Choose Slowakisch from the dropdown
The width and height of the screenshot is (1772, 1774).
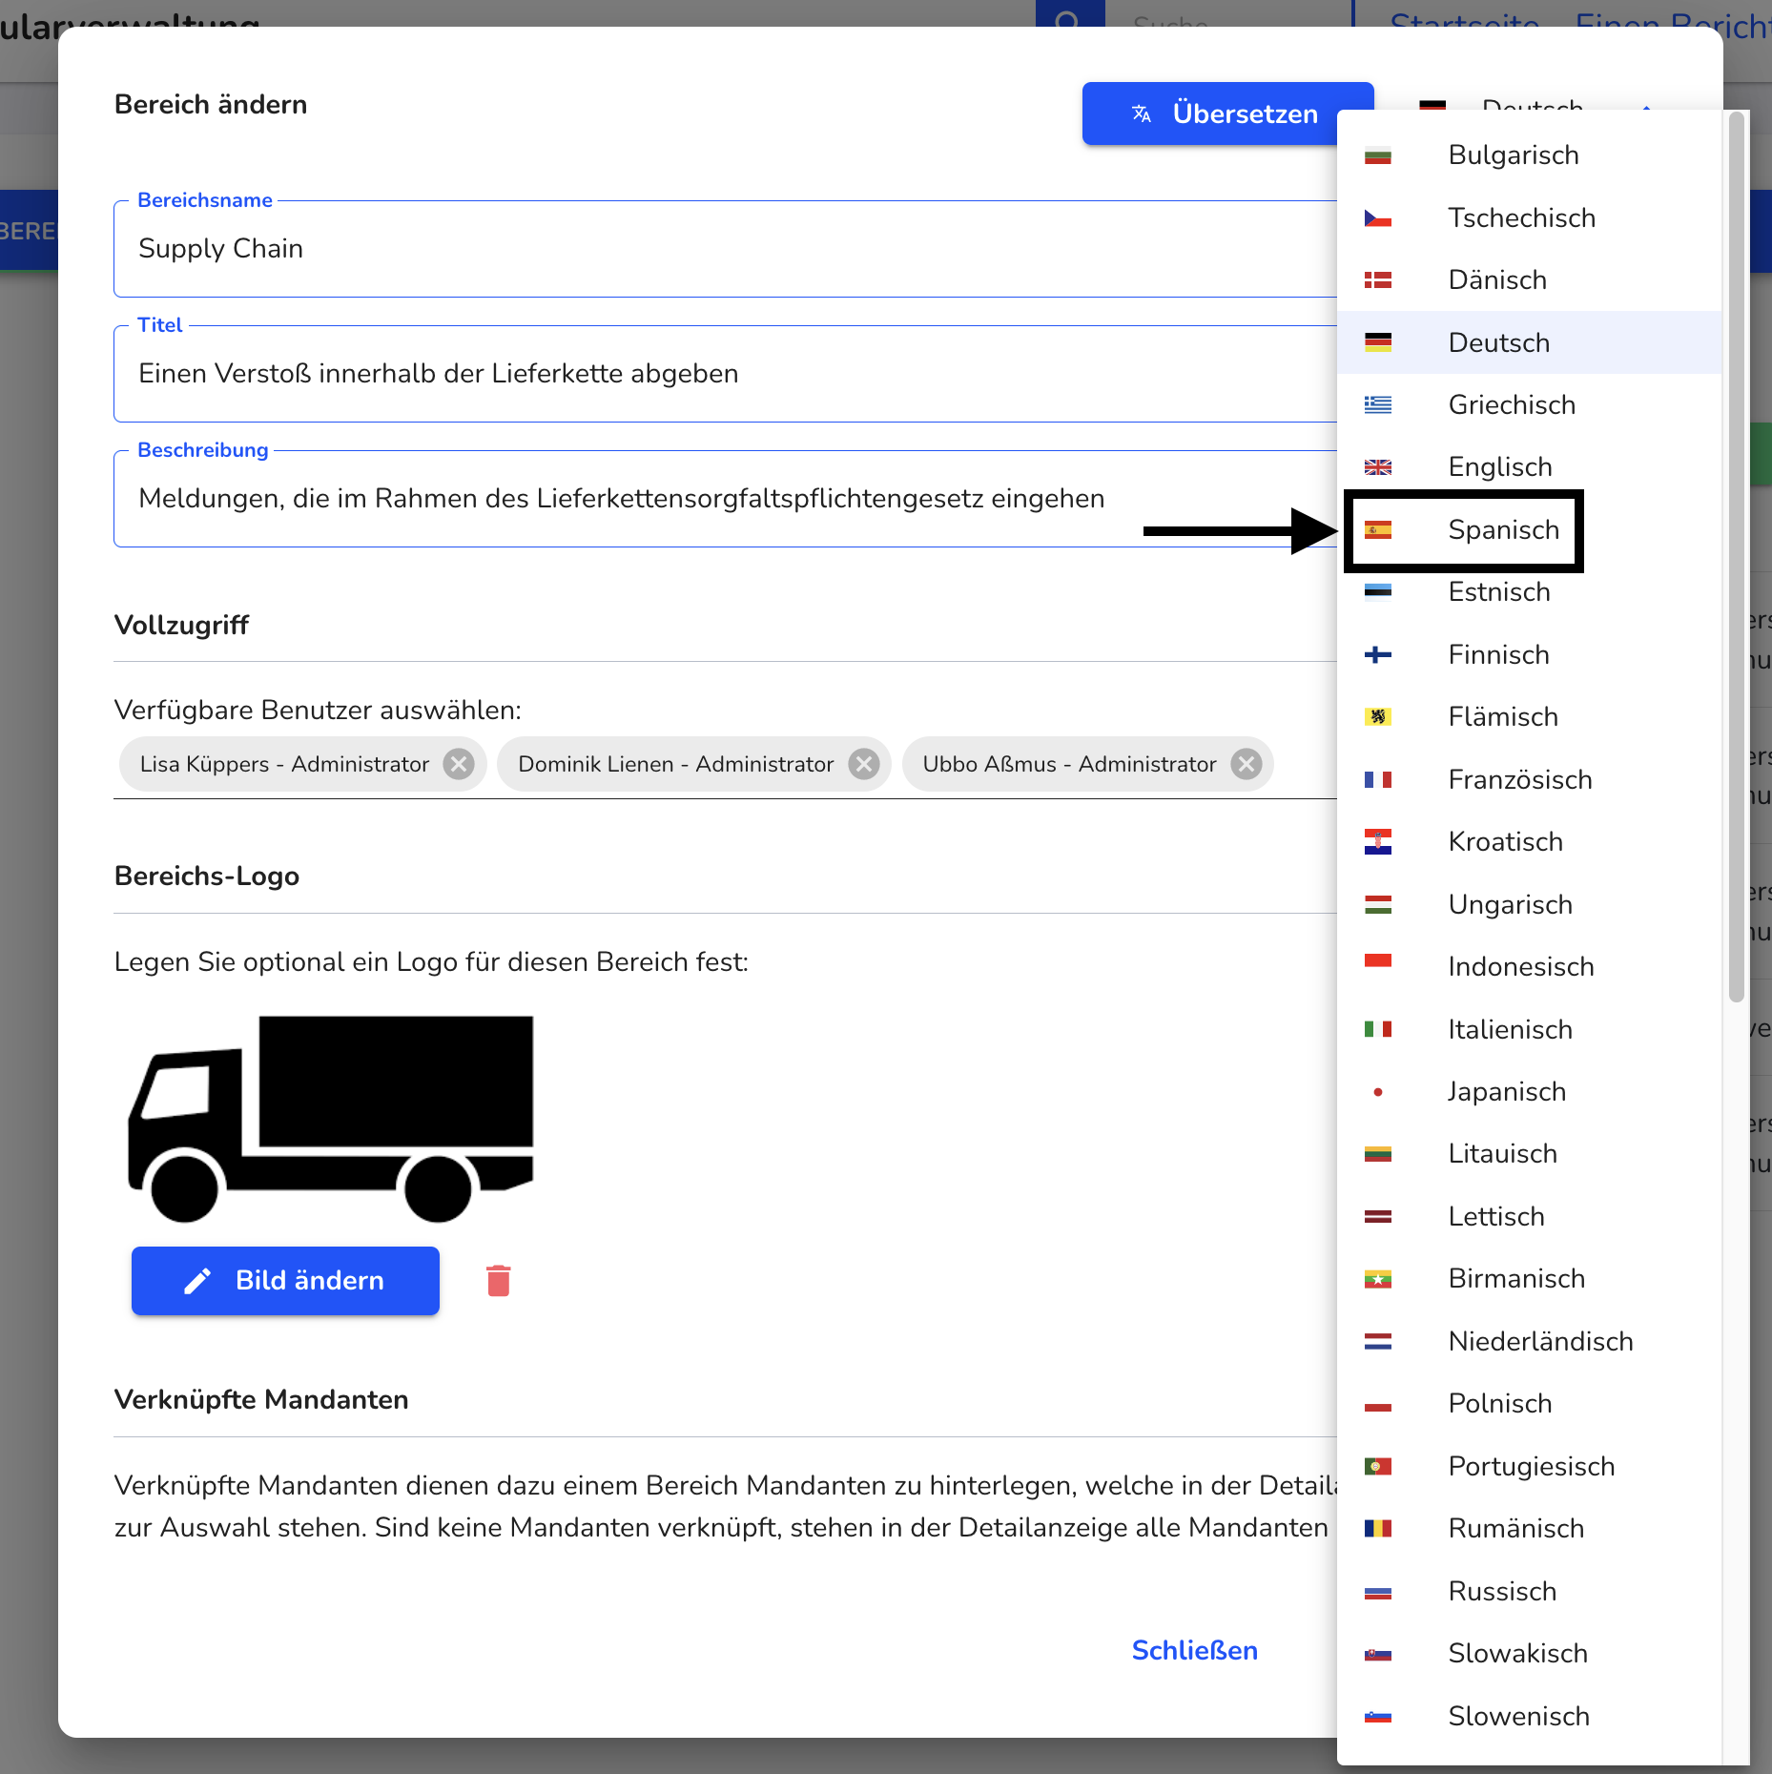pyautogui.click(x=1530, y=1653)
